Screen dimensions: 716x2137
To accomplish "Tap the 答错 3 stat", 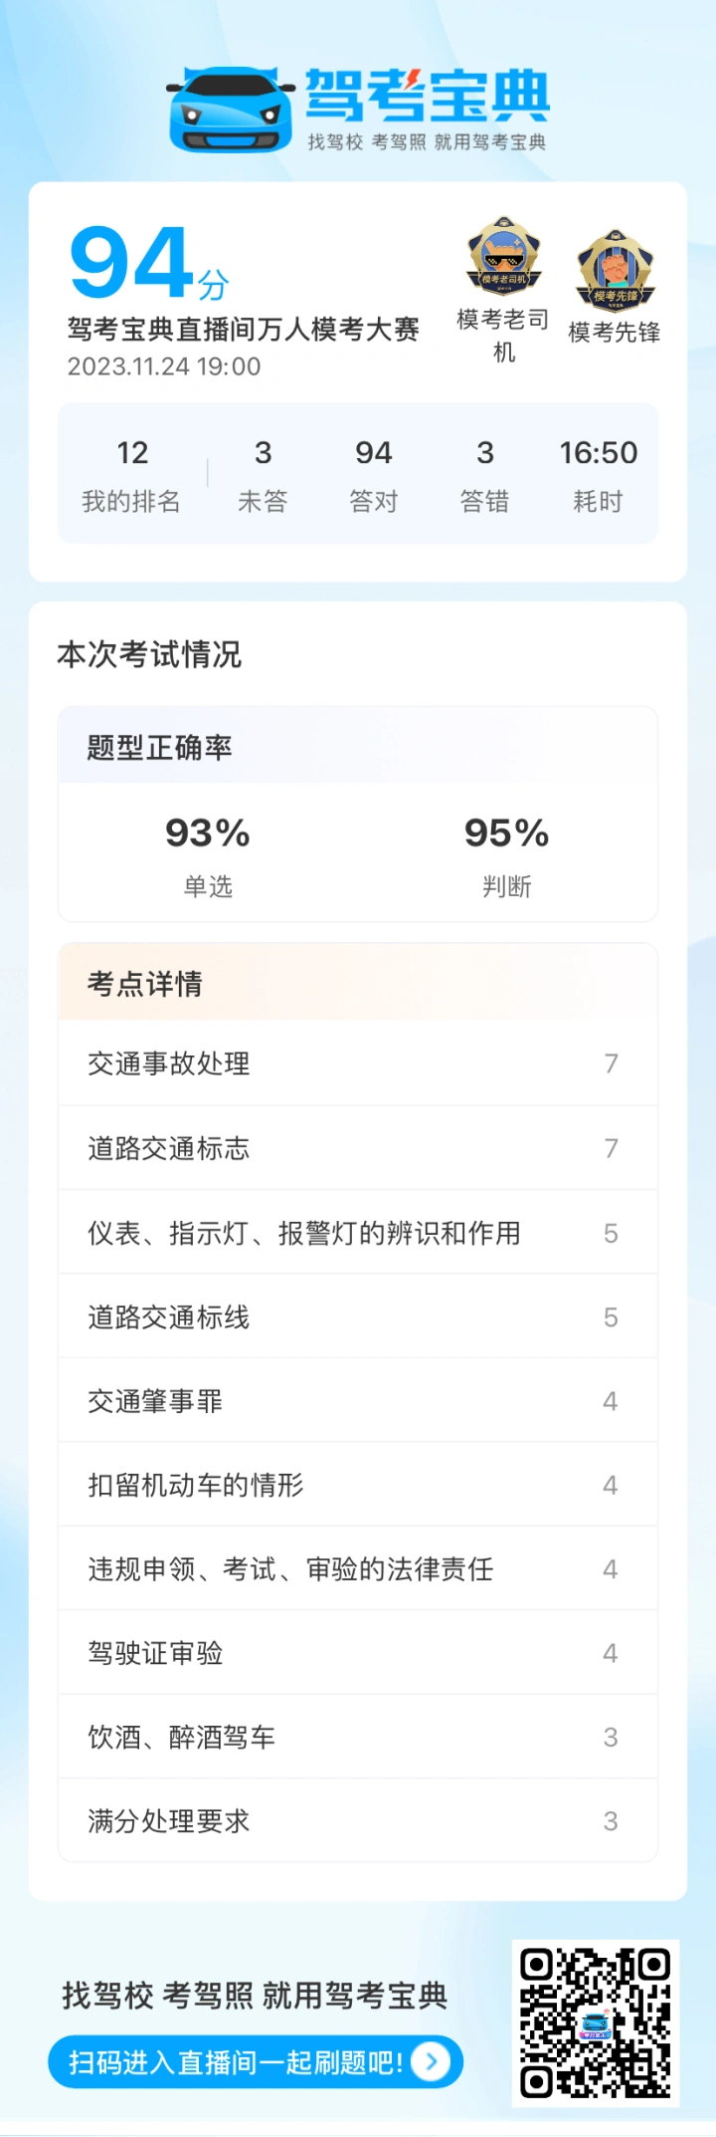I will click(485, 475).
